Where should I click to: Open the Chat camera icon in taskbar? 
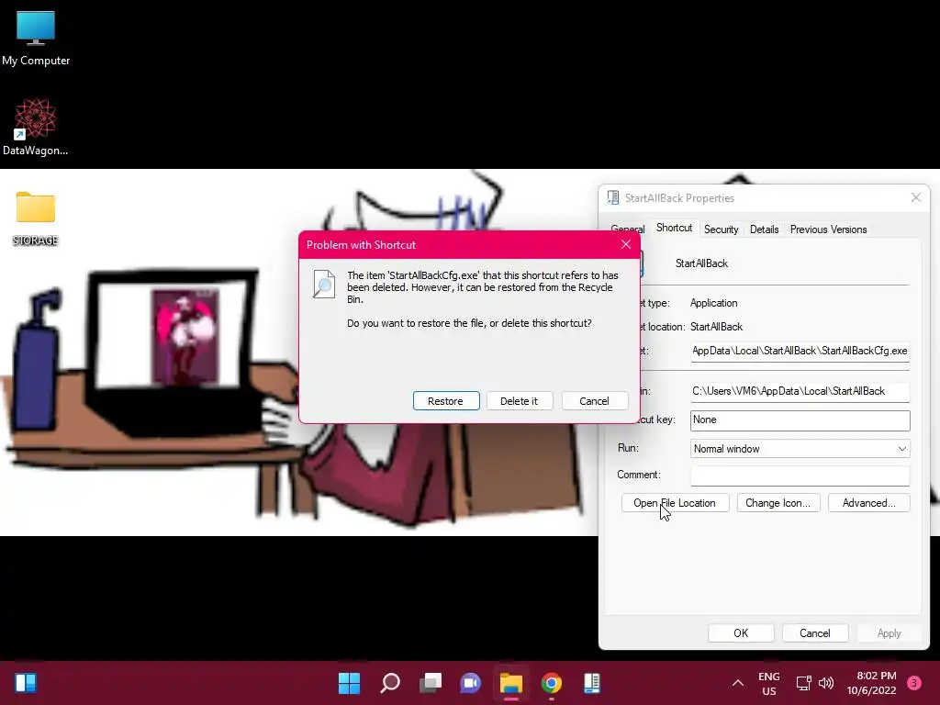[x=471, y=683]
